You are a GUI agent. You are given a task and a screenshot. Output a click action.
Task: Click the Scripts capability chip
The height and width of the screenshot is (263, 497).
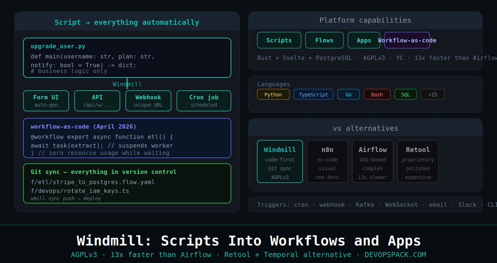279,40
